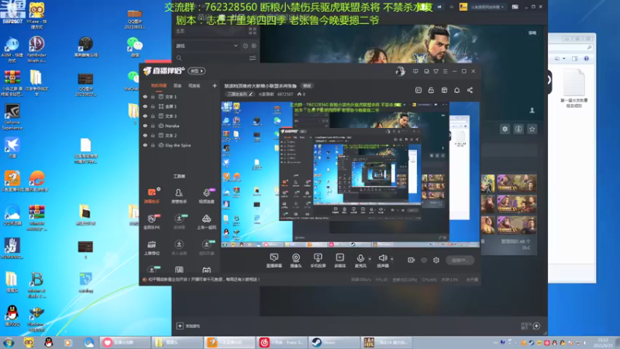Add 直播屏幕 screen capture source
The height and width of the screenshot is (349, 620).
[x=274, y=261]
